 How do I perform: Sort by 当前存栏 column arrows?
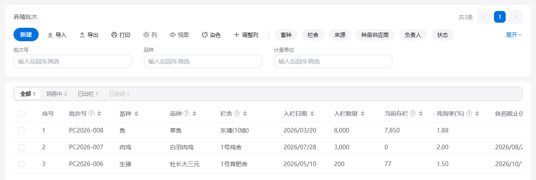[x=421, y=114]
